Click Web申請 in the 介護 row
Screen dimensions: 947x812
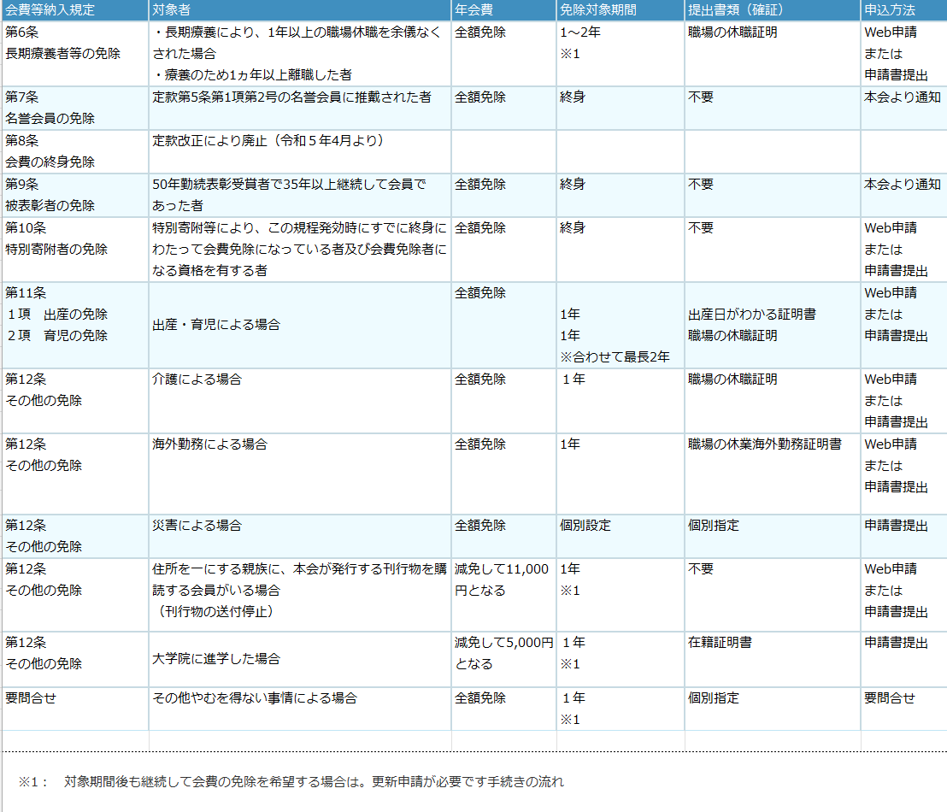coord(891,379)
